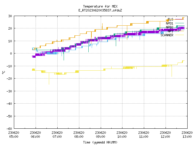Click the y-axis label -10
The image size is (193, 145).
pyautogui.click(x=9, y=66)
